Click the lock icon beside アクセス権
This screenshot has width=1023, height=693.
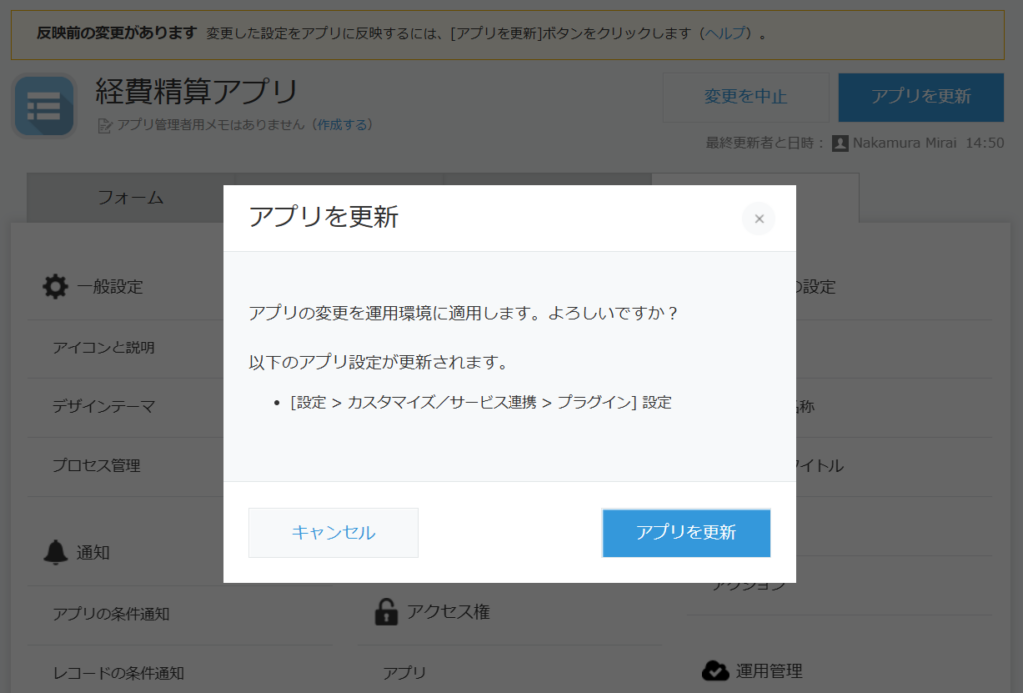386,612
